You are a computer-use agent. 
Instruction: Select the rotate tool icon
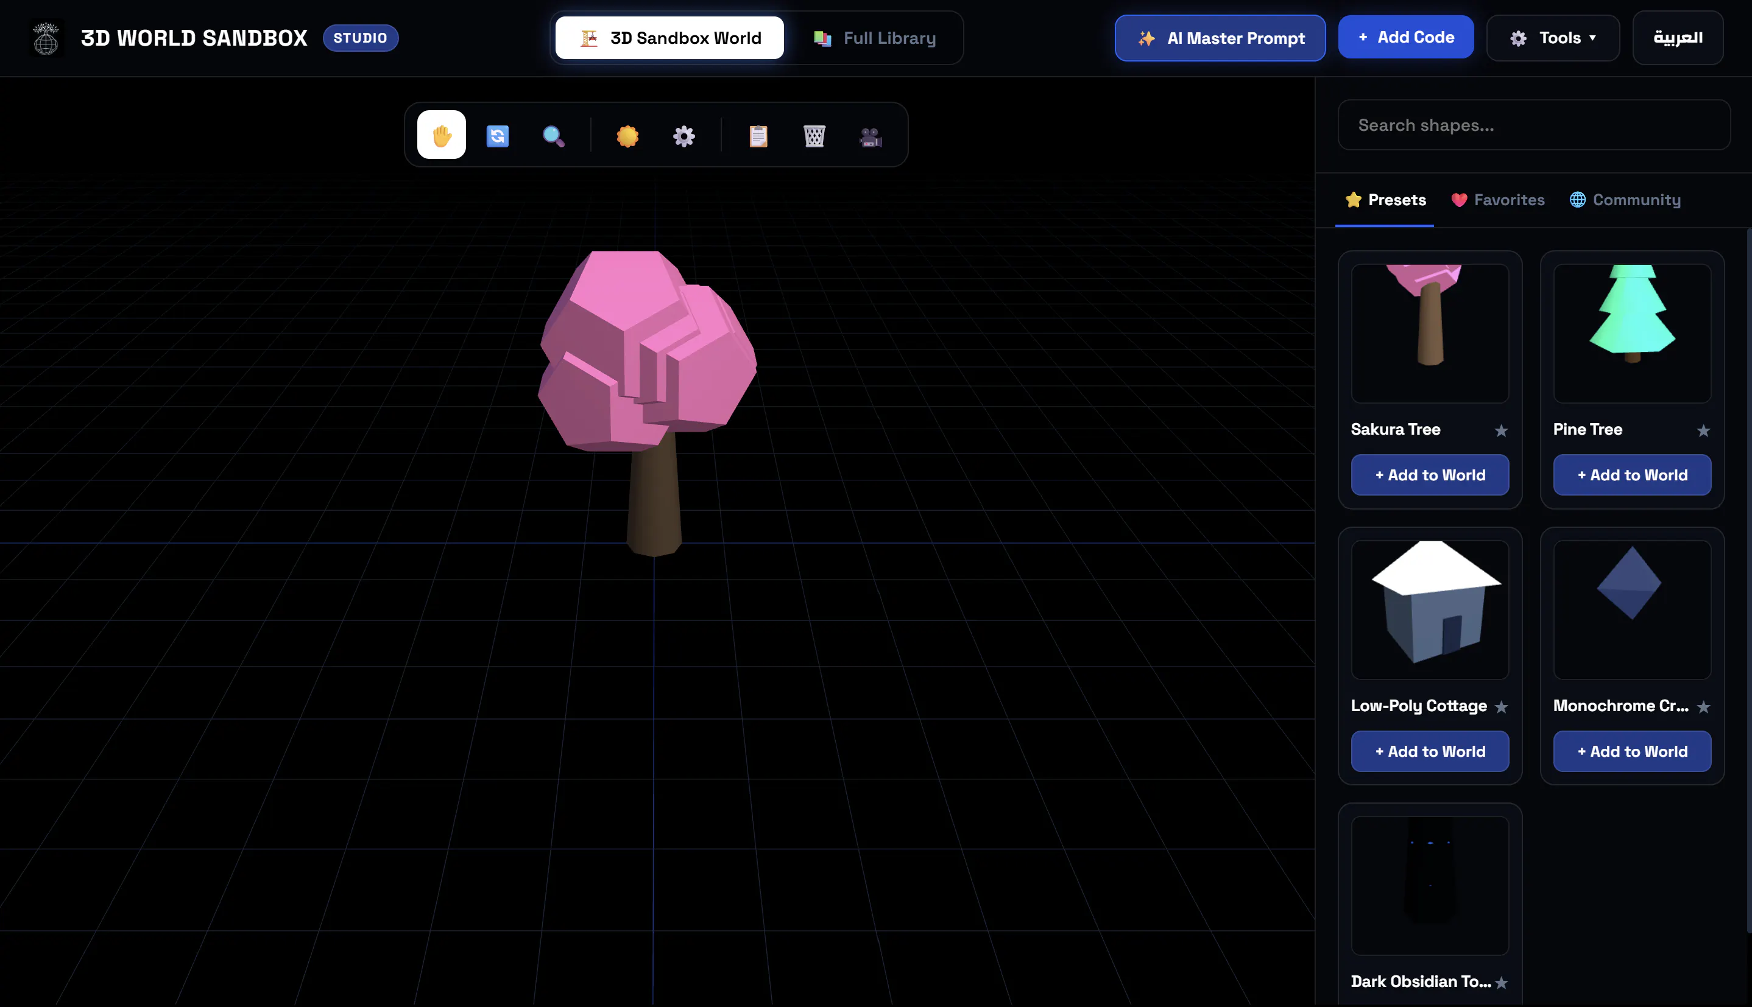coord(498,136)
